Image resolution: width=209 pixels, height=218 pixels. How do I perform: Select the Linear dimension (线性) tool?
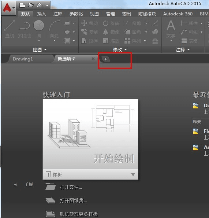(189, 23)
